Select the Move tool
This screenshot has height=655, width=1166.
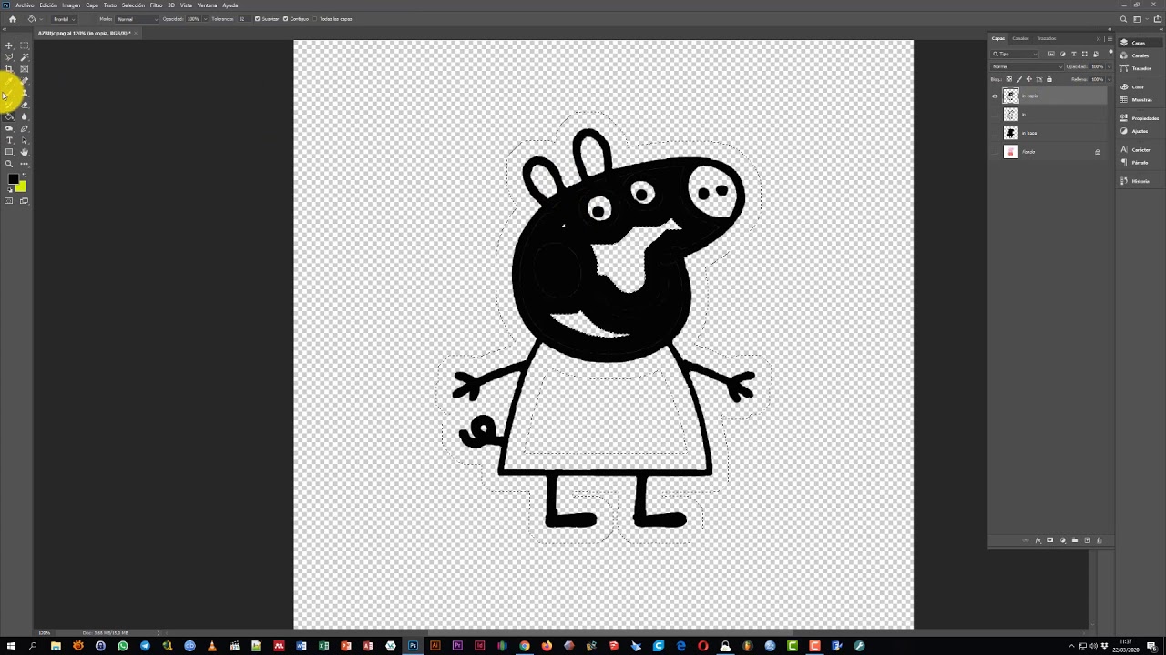tap(9, 45)
